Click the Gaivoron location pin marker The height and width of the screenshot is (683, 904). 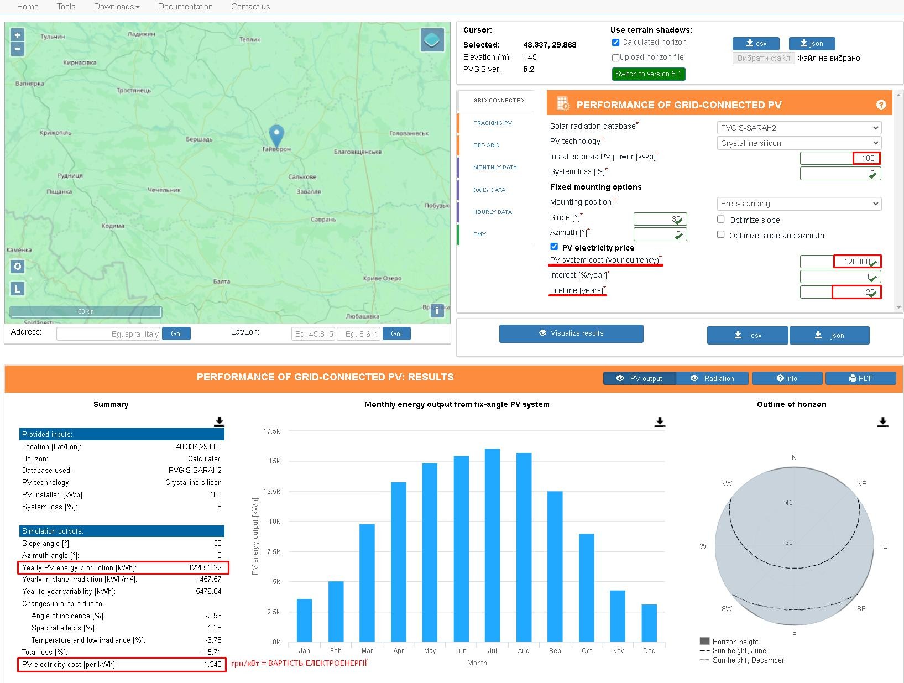tap(276, 135)
